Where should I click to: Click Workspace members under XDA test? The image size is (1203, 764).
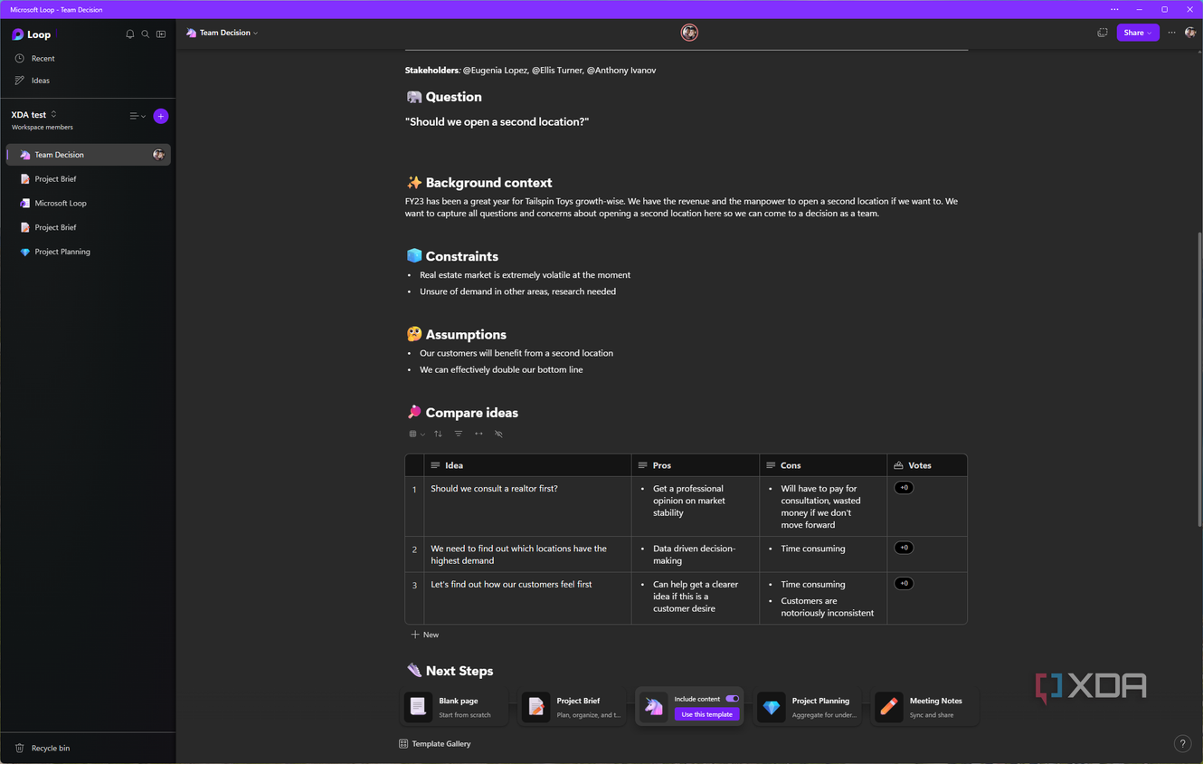(43, 128)
